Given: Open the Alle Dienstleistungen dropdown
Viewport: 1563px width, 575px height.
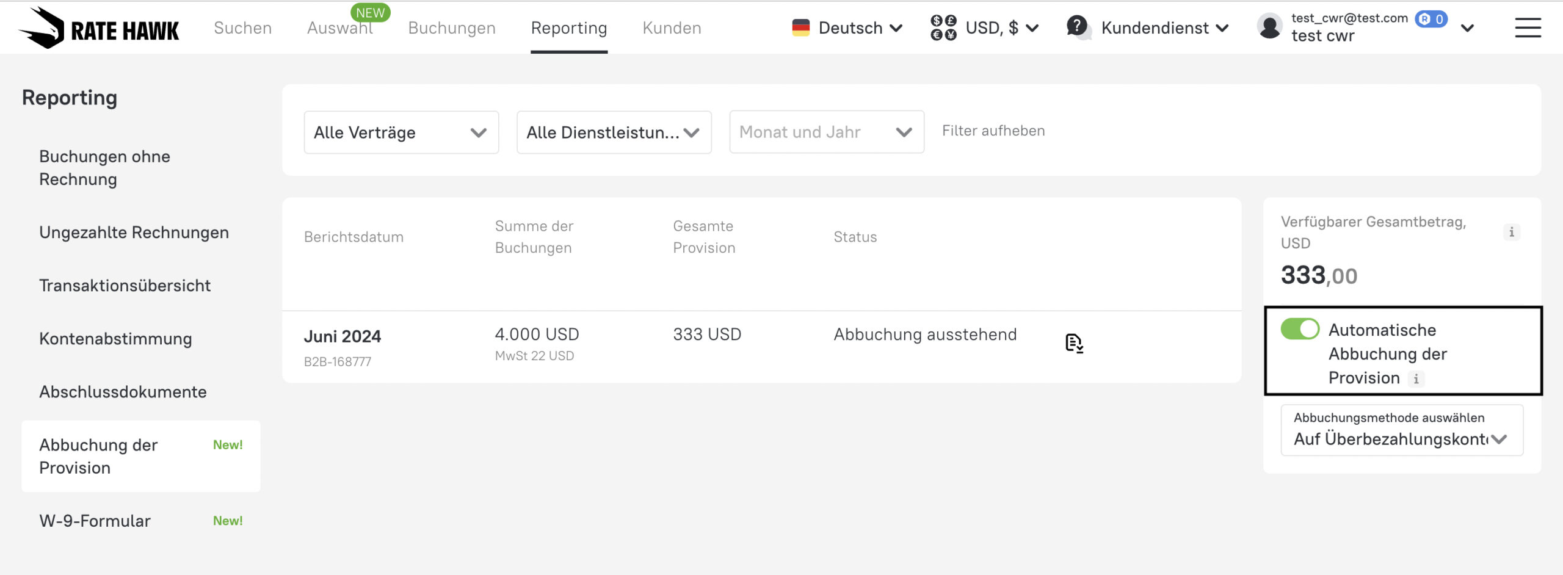Looking at the screenshot, I should 614,132.
